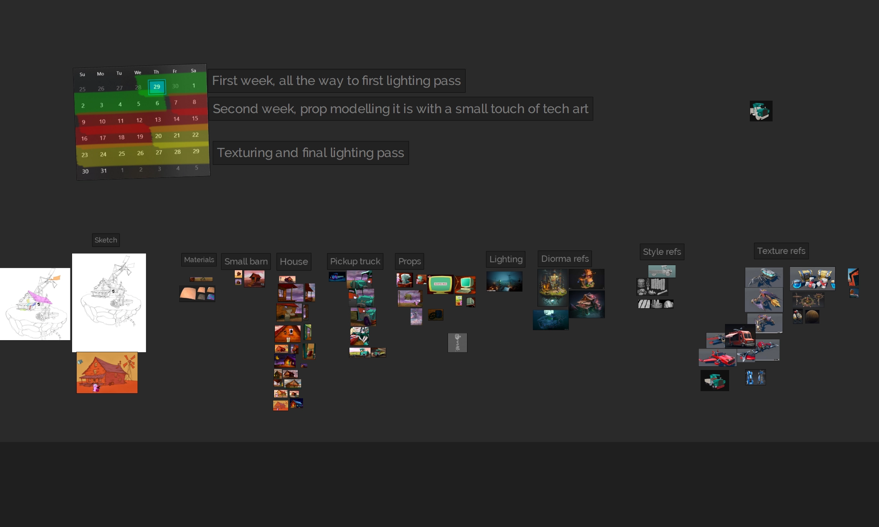Click the 'House' category label
Screen dimensions: 879x527
(294, 261)
